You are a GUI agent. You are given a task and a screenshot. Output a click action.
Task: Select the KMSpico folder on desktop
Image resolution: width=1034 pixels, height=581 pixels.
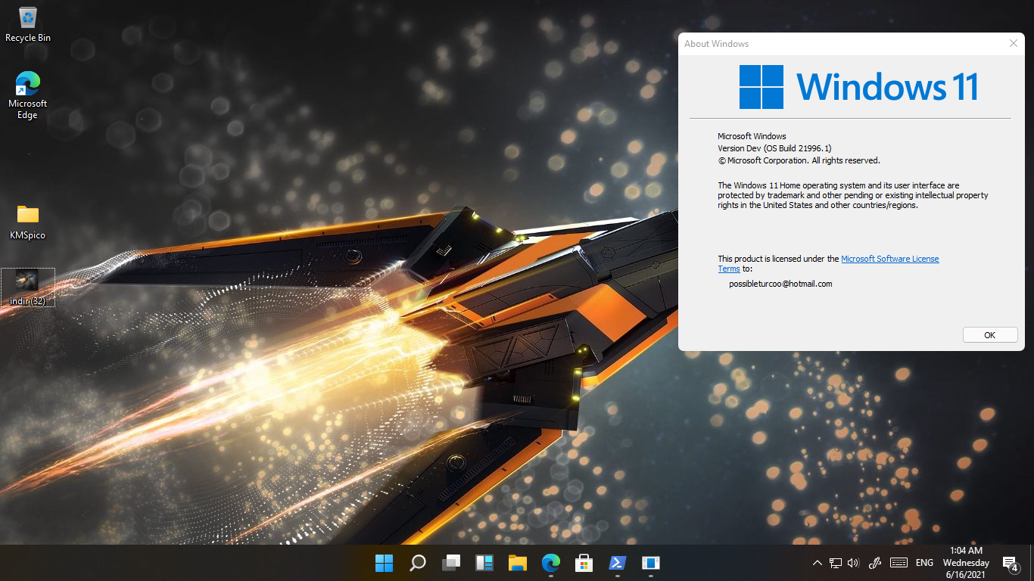28,222
